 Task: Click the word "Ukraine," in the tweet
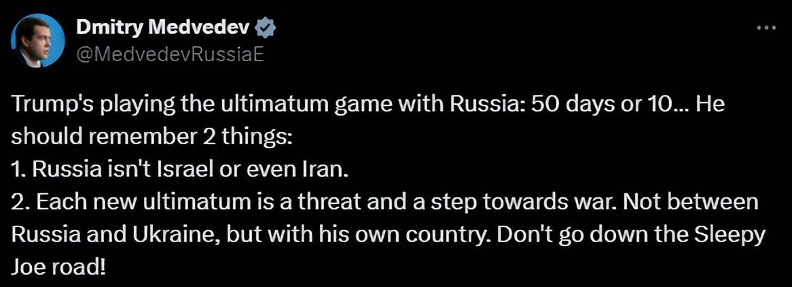[x=177, y=235]
